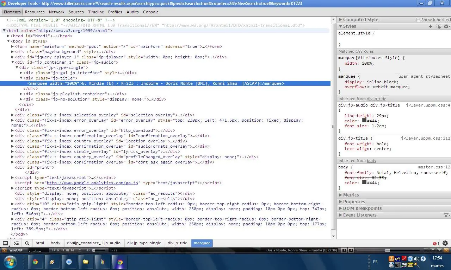
Task: Click the Winamp icon on the taskbar
Action: pyautogui.click(x=52, y=262)
